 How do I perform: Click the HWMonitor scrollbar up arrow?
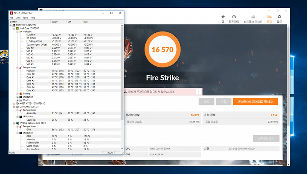pyautogui.click(x=122, y=25)
